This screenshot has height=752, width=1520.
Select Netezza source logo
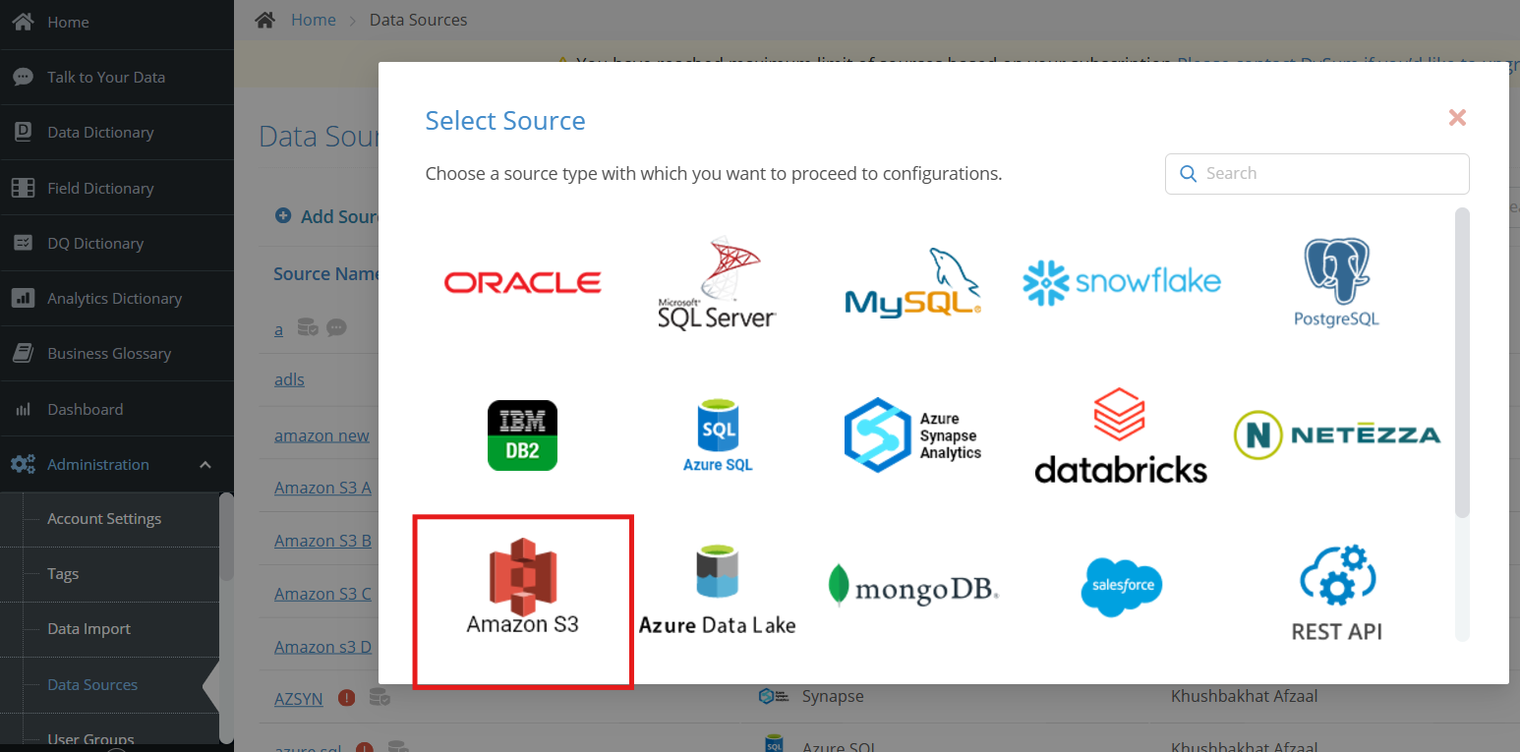[x=1337, y=435]
